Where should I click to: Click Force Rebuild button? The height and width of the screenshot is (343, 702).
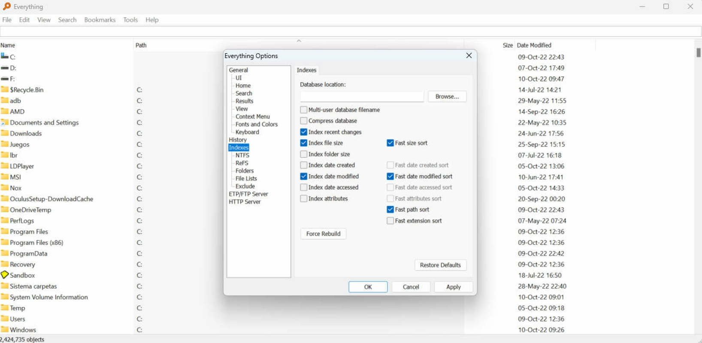pyautogui.click(x=323, y=234)
